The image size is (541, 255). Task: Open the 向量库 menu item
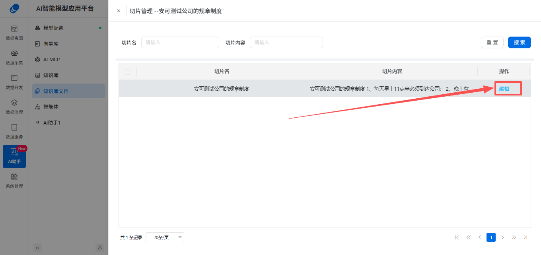pos(68,44)
